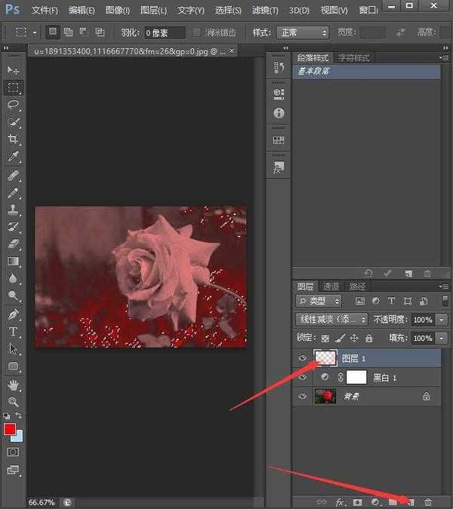
Task: Select the Lasso tool
Action: pos(14,105)
